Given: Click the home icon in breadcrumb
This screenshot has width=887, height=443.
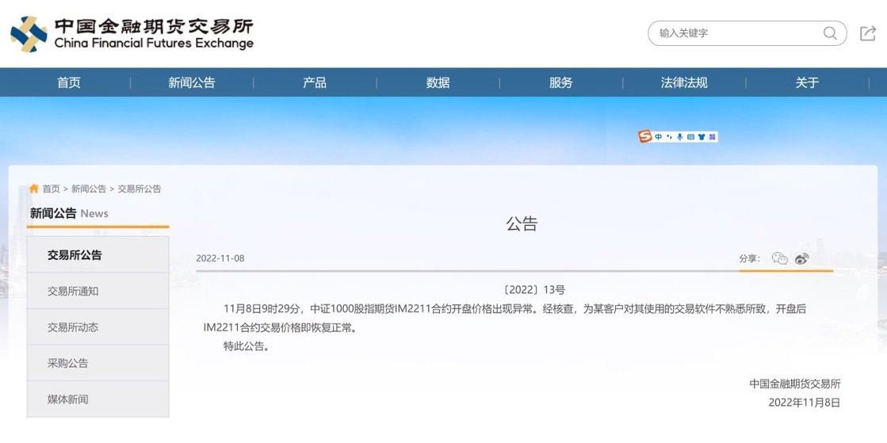Looking at the screenshot, I should 34,189.
